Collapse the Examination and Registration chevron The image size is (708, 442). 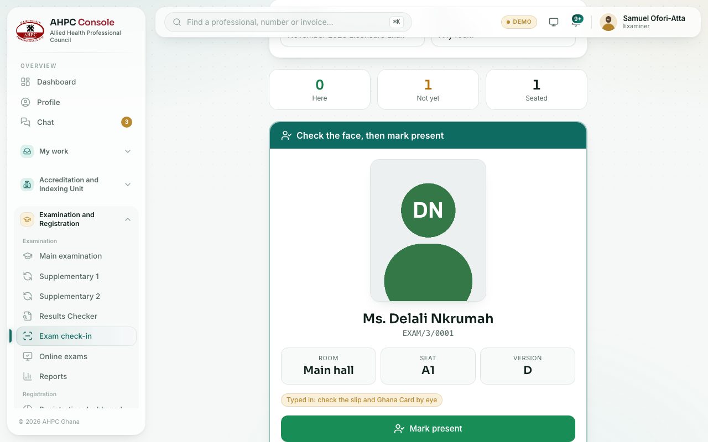click(x=128, y=219)
